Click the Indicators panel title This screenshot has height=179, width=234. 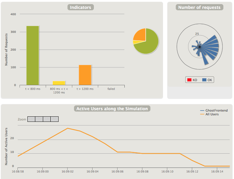[x=81, y=7]
